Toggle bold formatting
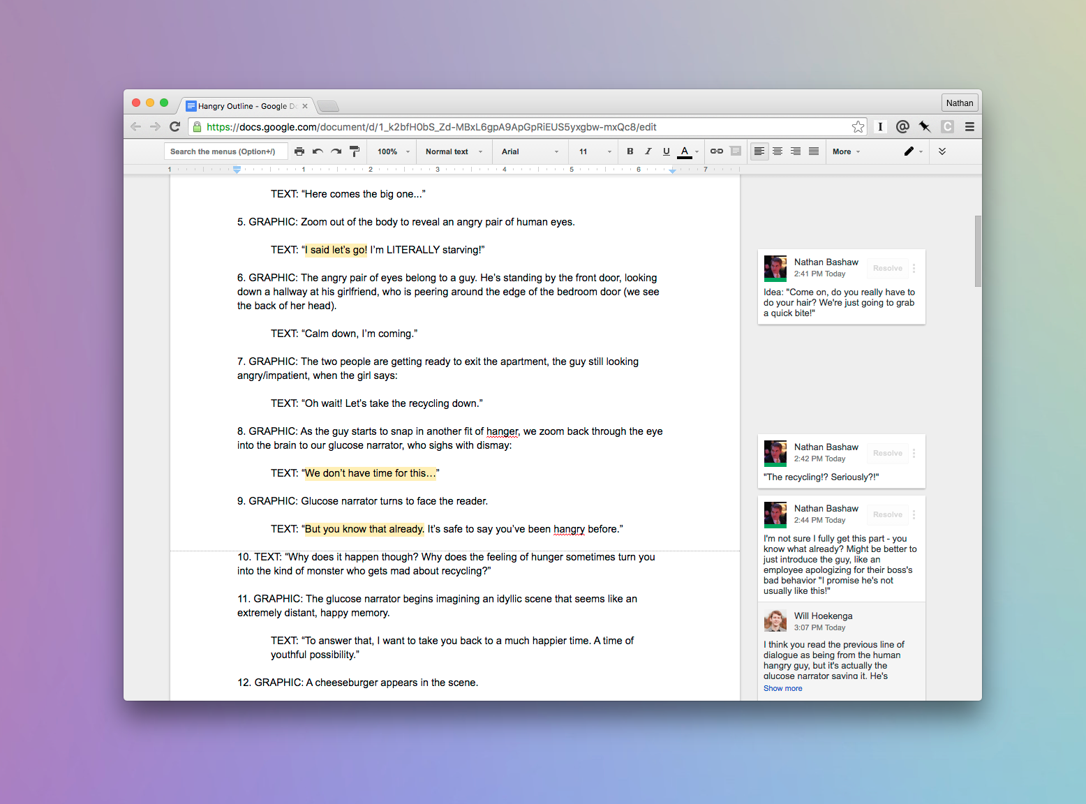 (x=630, y=151)
